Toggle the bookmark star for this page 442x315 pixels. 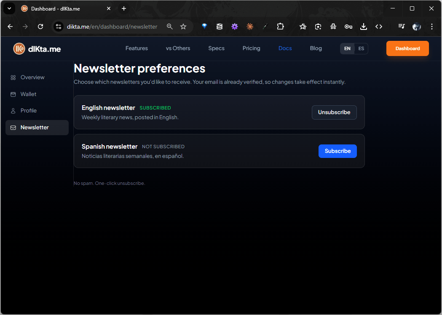(183, 26)
